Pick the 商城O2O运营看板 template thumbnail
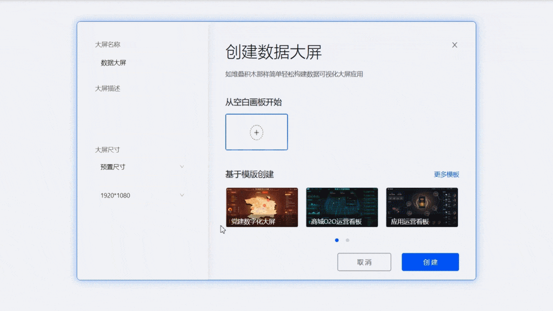The width and height of the screenshot is (553, 311). 342,207
